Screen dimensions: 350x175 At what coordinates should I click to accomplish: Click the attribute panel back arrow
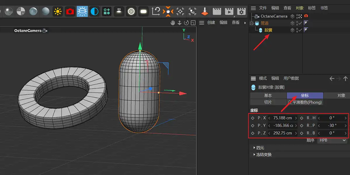pos(332,78)
